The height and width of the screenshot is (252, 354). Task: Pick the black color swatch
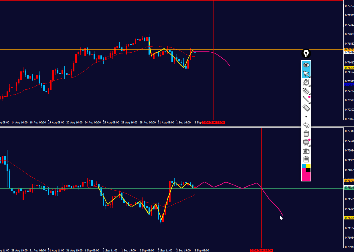point(308,170)
